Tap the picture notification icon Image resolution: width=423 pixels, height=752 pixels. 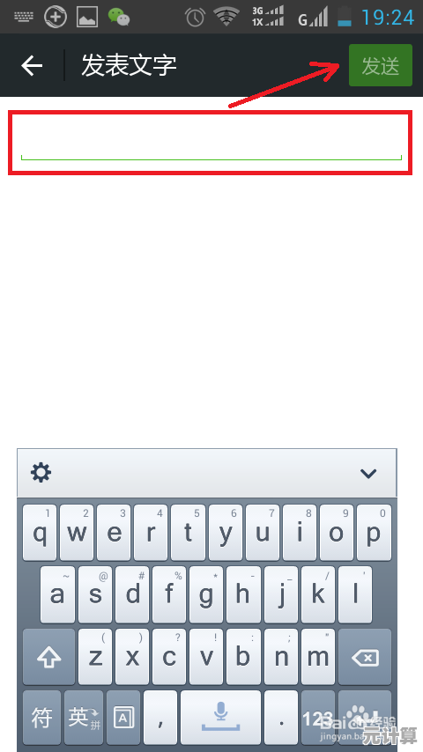pyautogui.click(x=87, y=17)
